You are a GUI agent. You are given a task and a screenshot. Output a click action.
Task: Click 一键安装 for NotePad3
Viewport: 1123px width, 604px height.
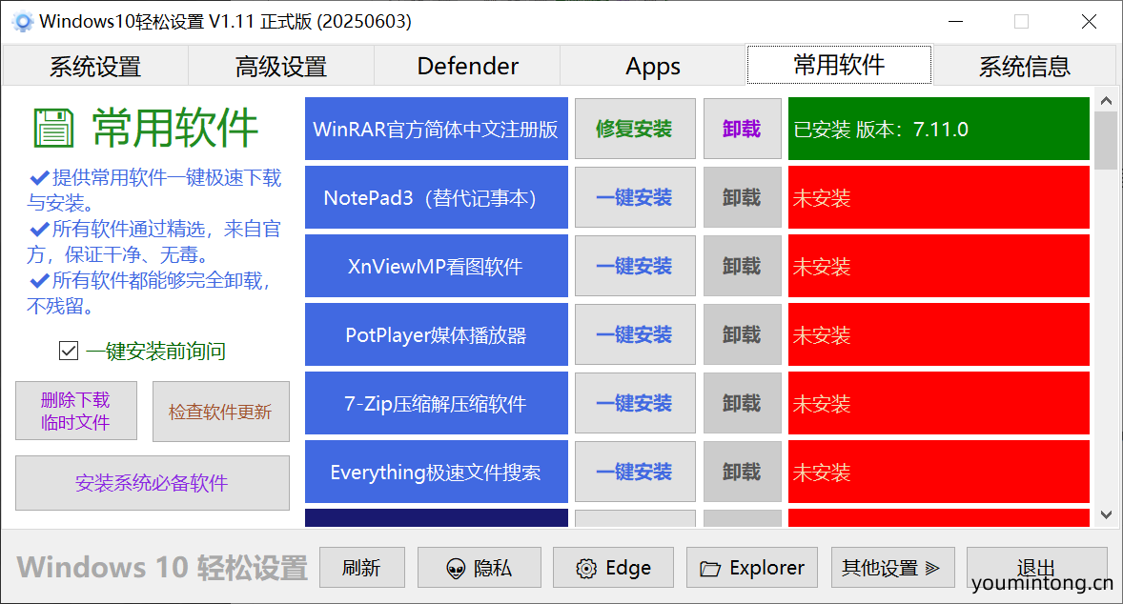(x=635, y=197)
